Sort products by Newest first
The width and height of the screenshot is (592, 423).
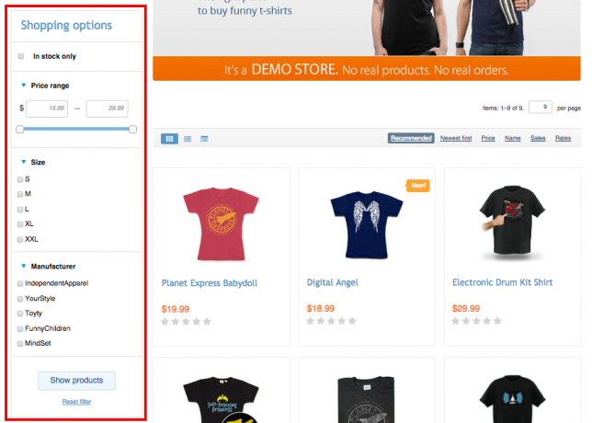[456, 138]
